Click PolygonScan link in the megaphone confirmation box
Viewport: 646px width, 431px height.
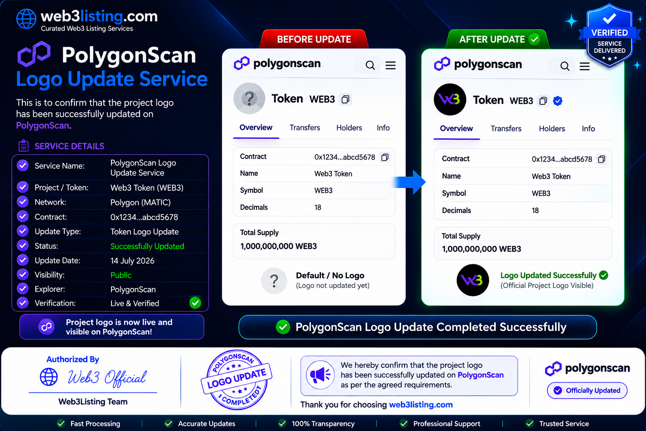point(480,375)
